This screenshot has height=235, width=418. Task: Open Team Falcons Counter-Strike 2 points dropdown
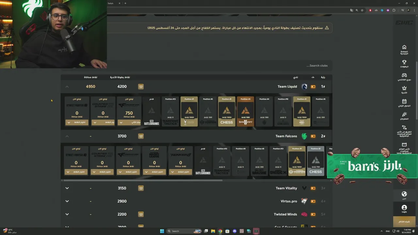pos(102,172)
